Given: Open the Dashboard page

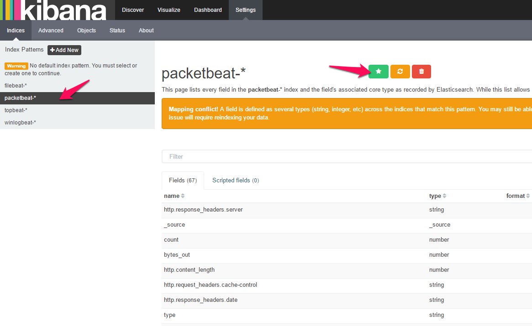Looking at the screenshot, I should (x=208, y=10).
